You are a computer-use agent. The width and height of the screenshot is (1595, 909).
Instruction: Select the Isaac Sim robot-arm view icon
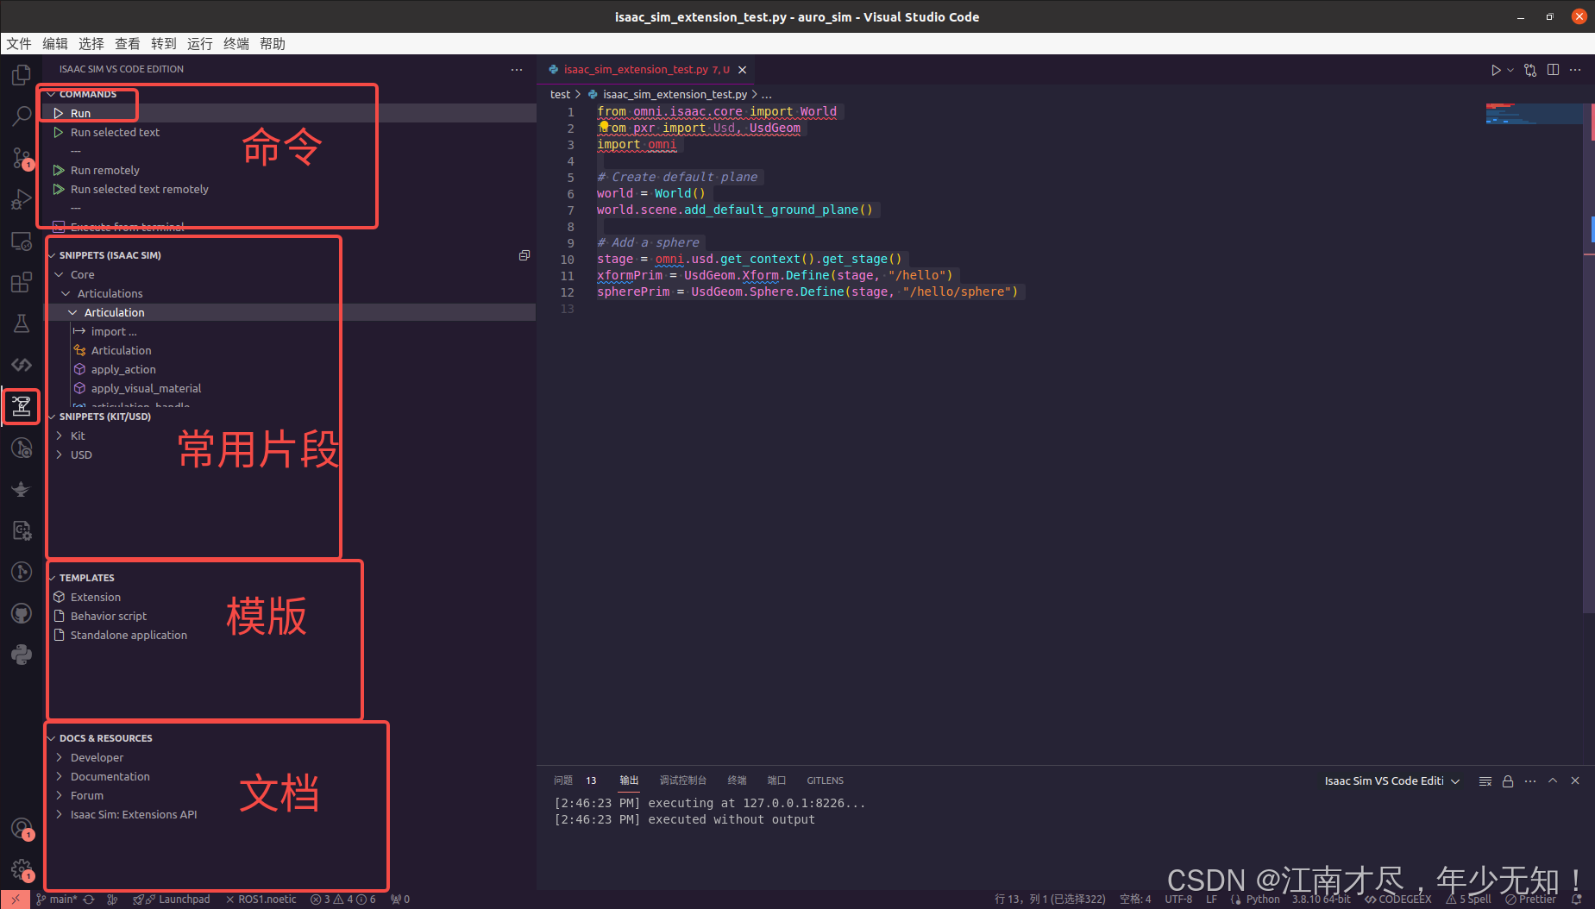pyautogui.click(x=22, y=406)
